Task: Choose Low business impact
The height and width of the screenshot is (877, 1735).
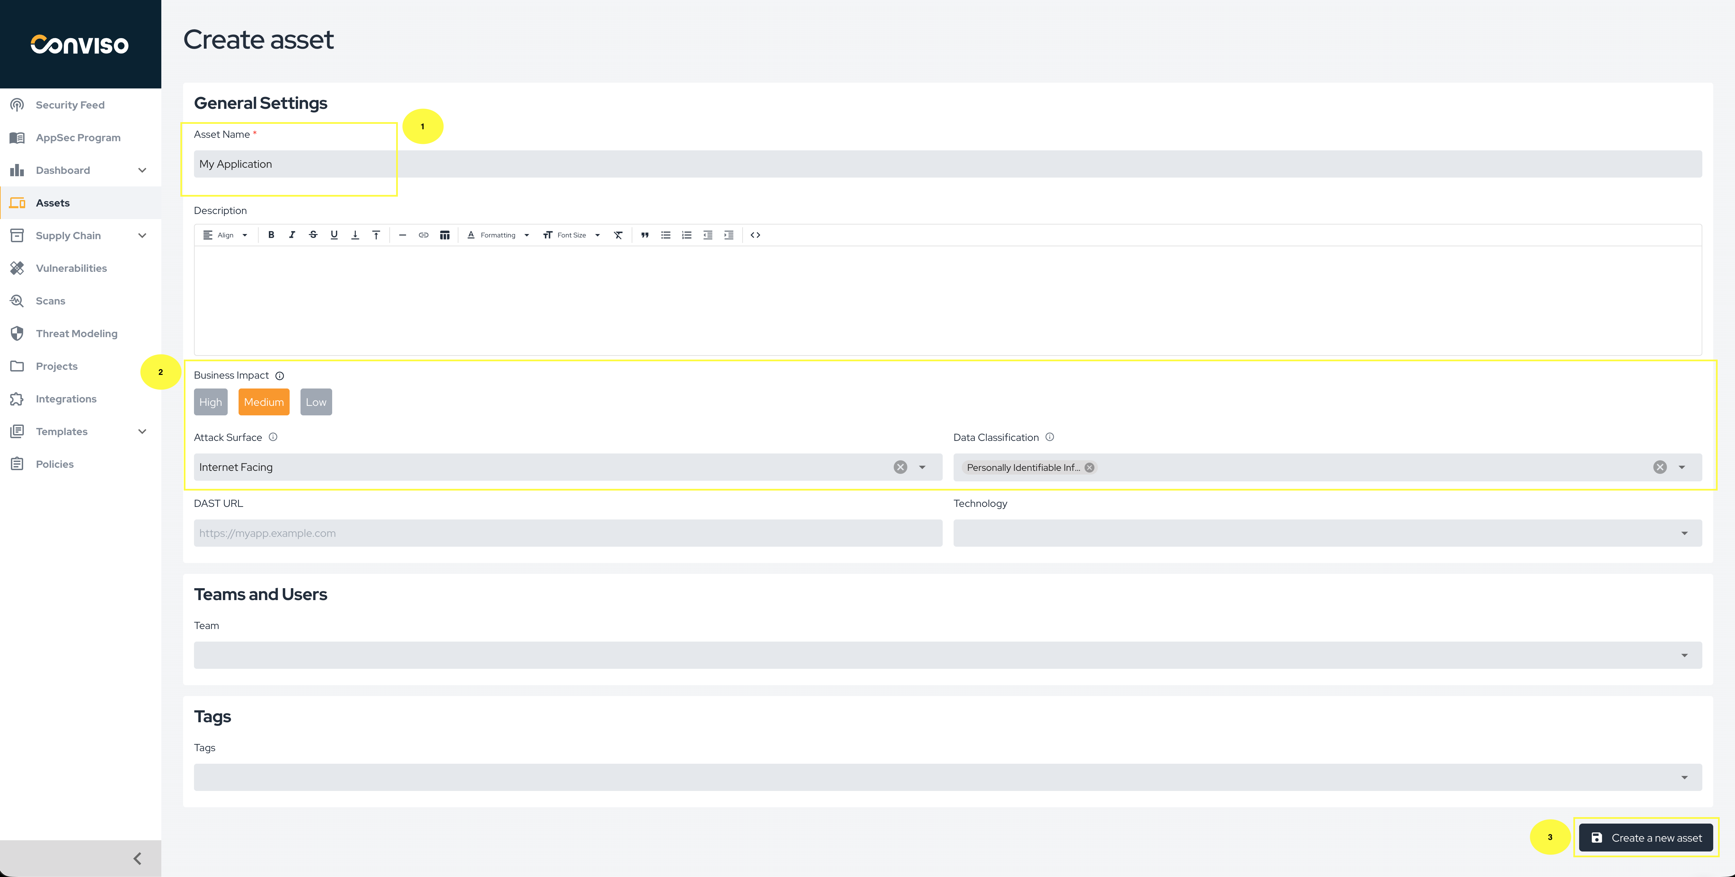Action: [x=316, y=402]
